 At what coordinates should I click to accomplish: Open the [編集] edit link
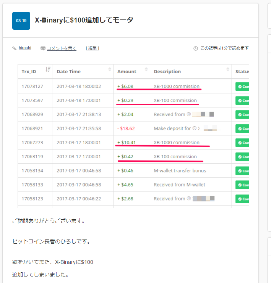pyautogui.click(x=92, y=48)
